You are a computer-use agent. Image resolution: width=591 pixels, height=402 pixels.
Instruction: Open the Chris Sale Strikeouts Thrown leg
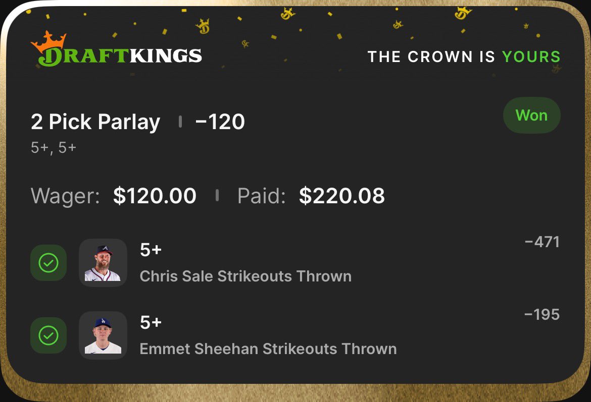(245, 276)
